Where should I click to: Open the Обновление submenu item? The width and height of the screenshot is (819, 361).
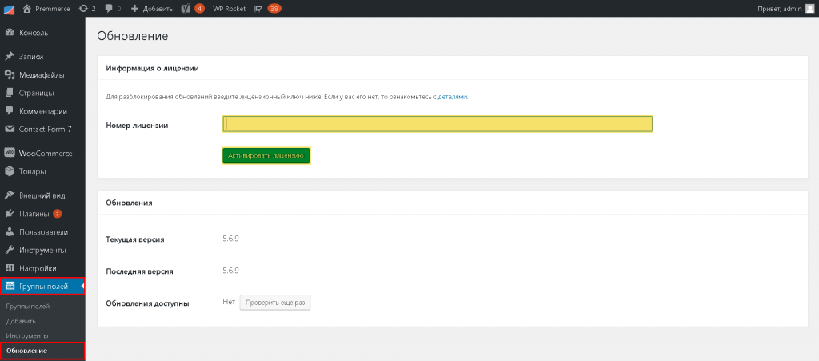(x=26, y=351)
